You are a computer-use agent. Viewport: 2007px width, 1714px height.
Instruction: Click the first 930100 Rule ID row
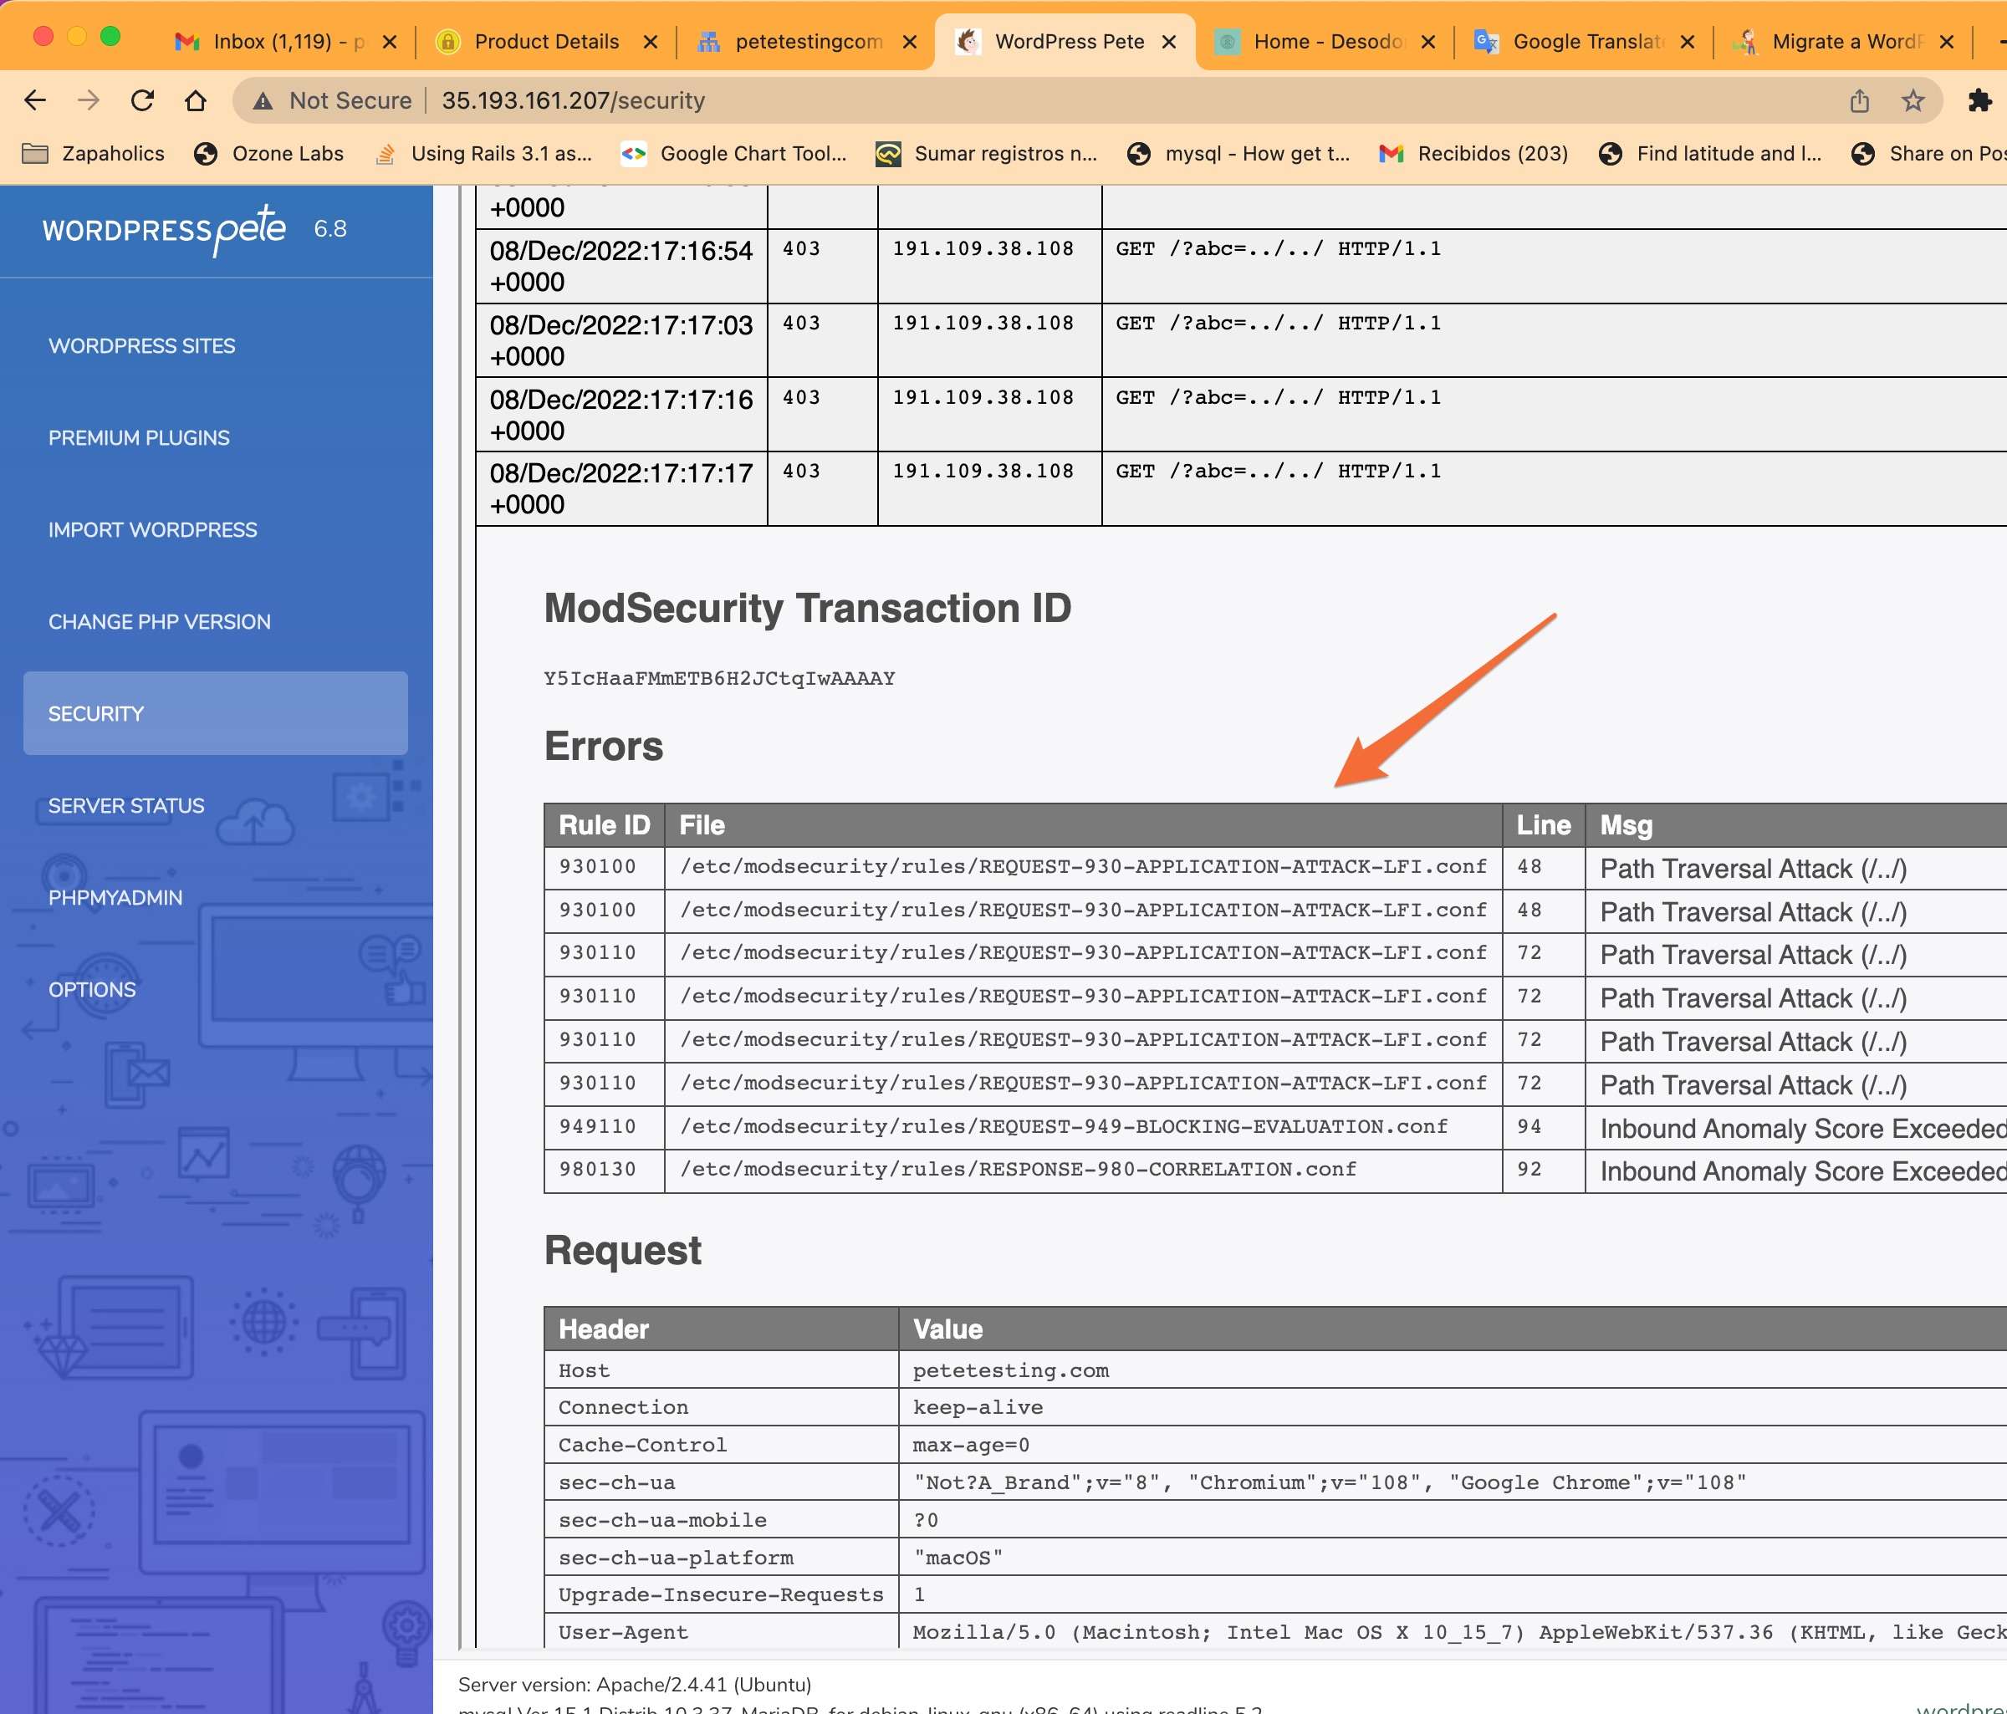point(598,867)
